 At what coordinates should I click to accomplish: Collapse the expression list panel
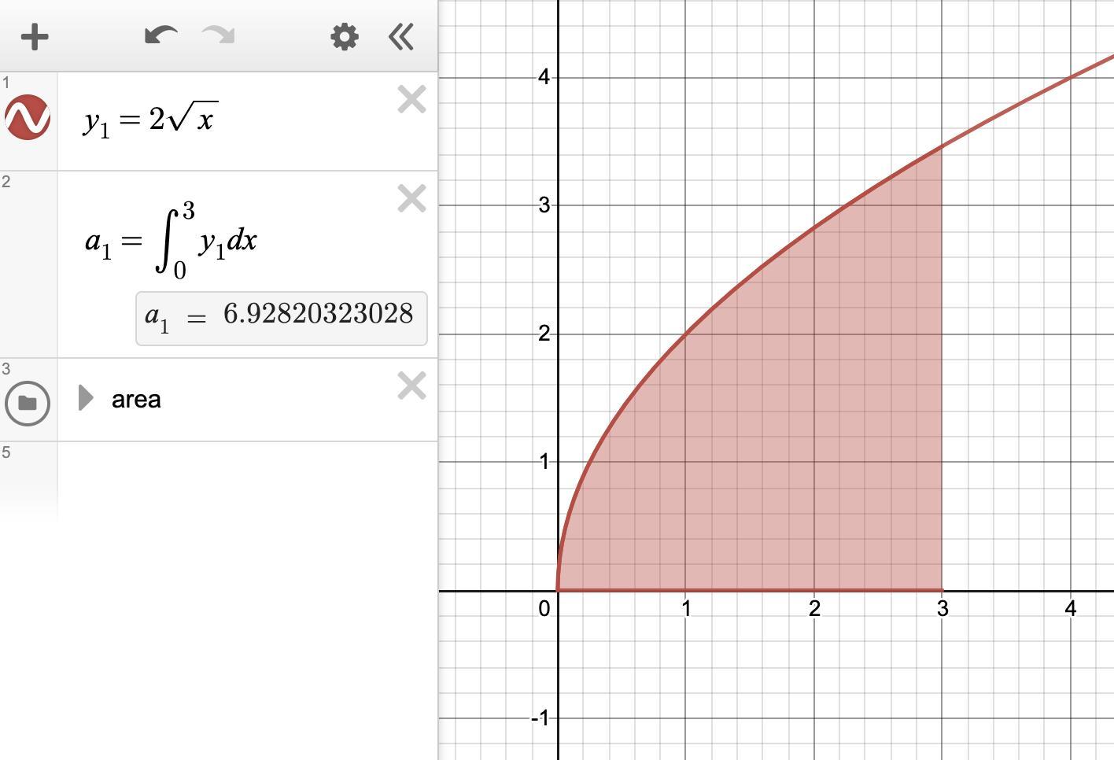point(401,37)
